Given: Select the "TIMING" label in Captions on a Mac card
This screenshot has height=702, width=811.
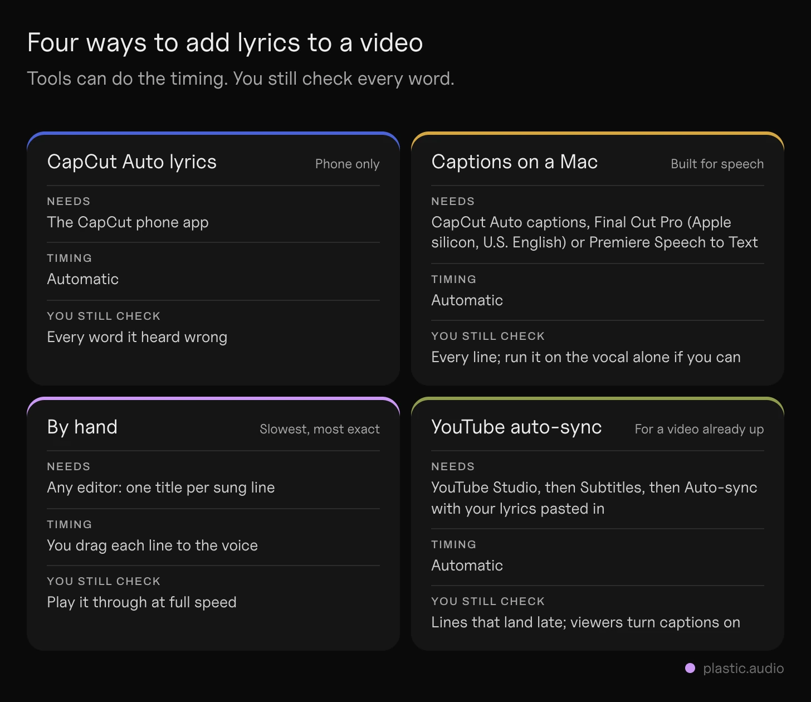Looking at the screenshot, I should (x=454, y=279).
